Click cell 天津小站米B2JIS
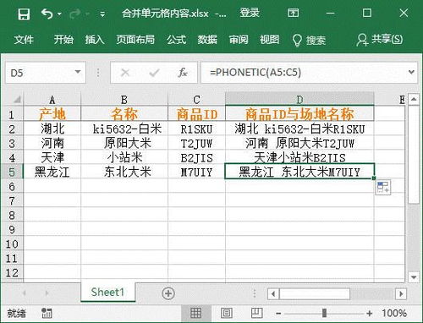The image size is (423, 323). 299,157
